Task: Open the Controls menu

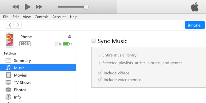Action: (41, 17)
